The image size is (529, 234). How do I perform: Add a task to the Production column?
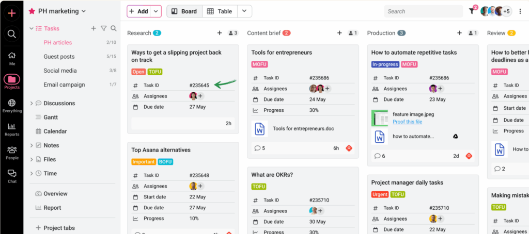coord(459,33)
